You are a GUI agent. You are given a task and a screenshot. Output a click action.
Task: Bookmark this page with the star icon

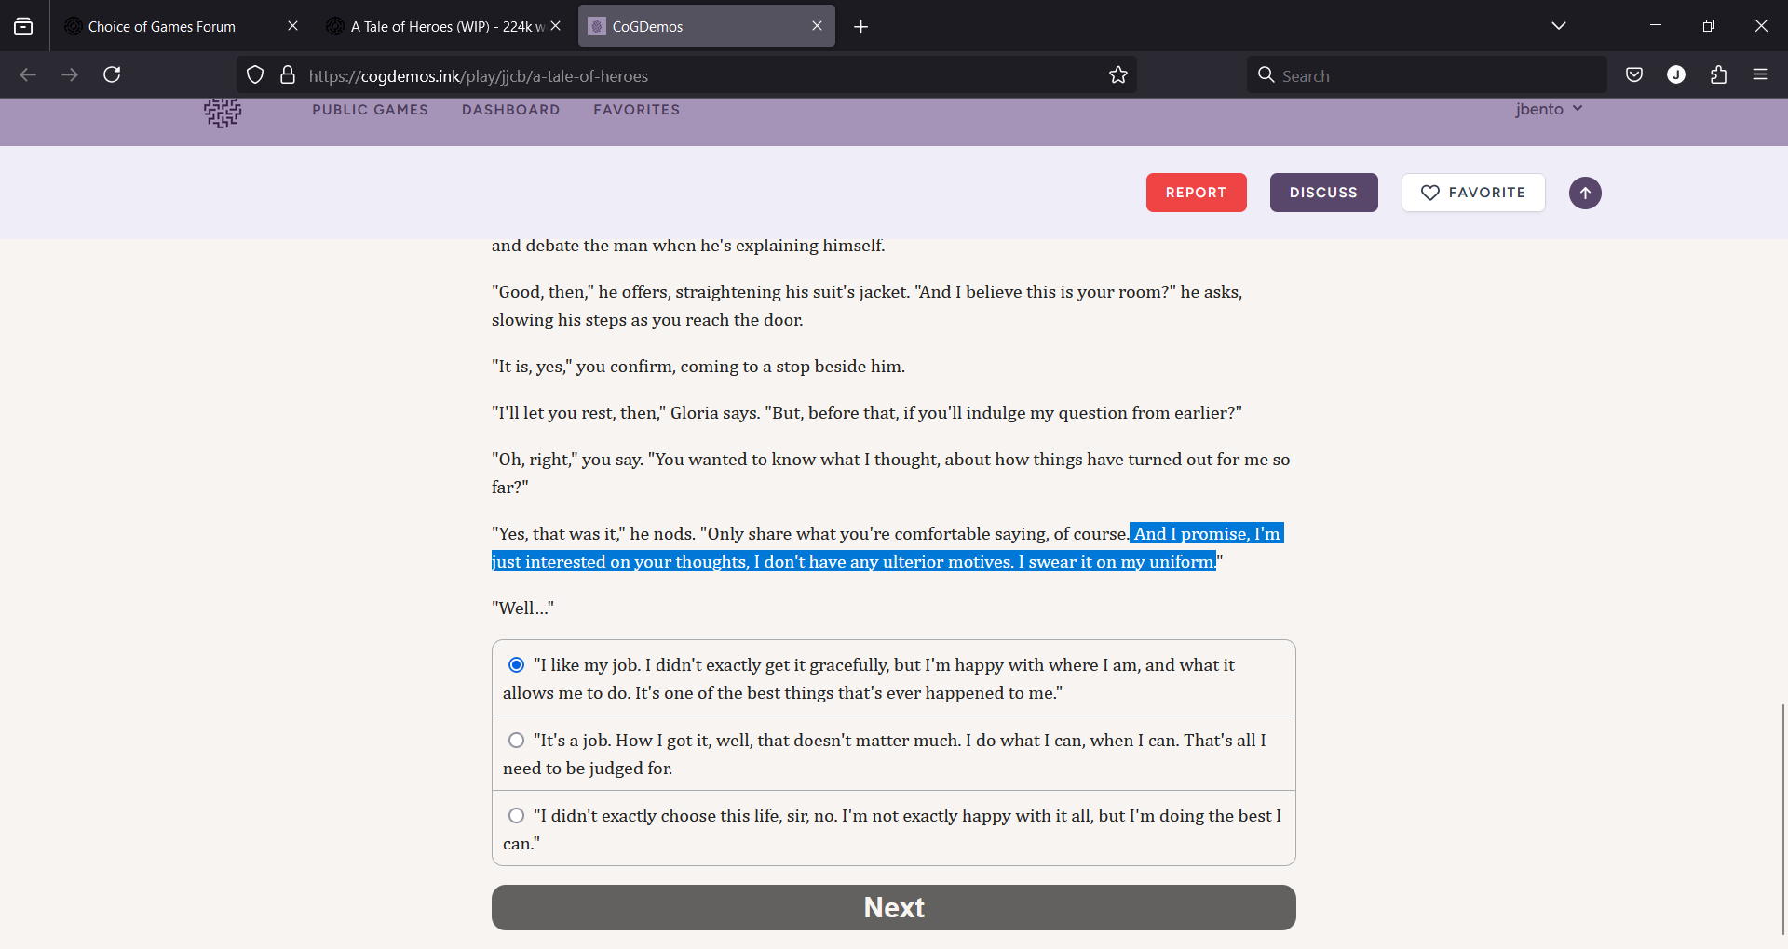coord(1118,75)
